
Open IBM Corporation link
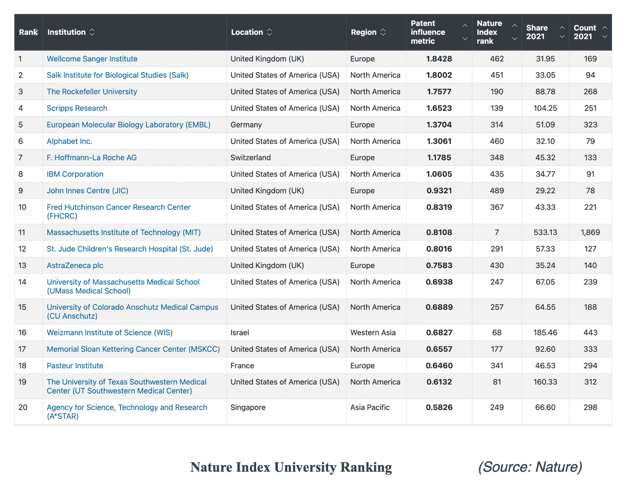coord(75,174)
